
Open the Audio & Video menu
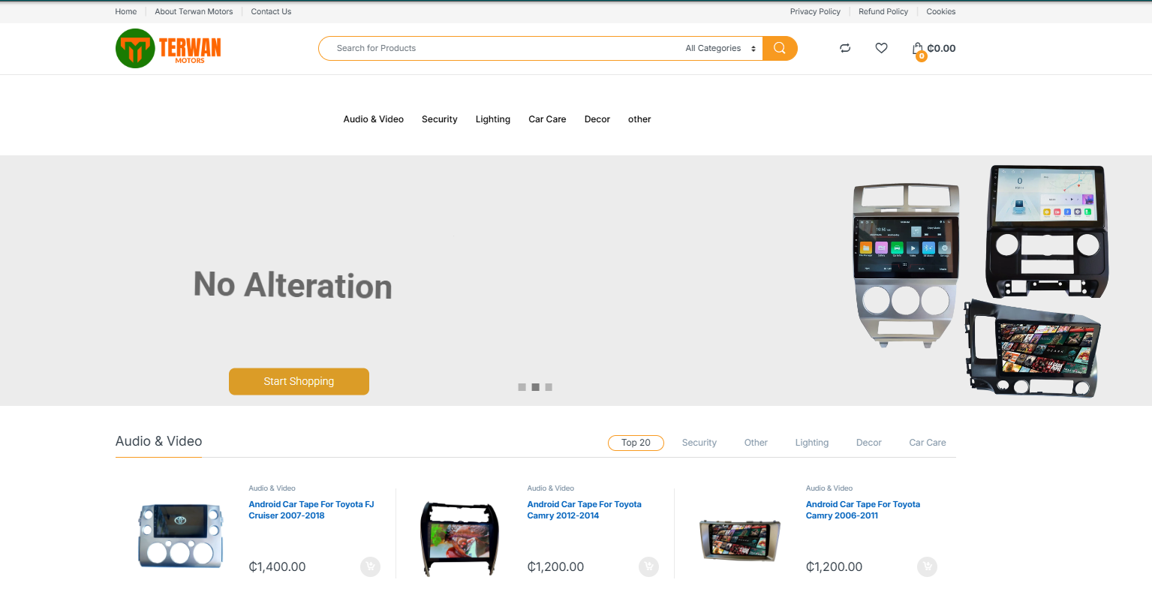coord(374,119)
